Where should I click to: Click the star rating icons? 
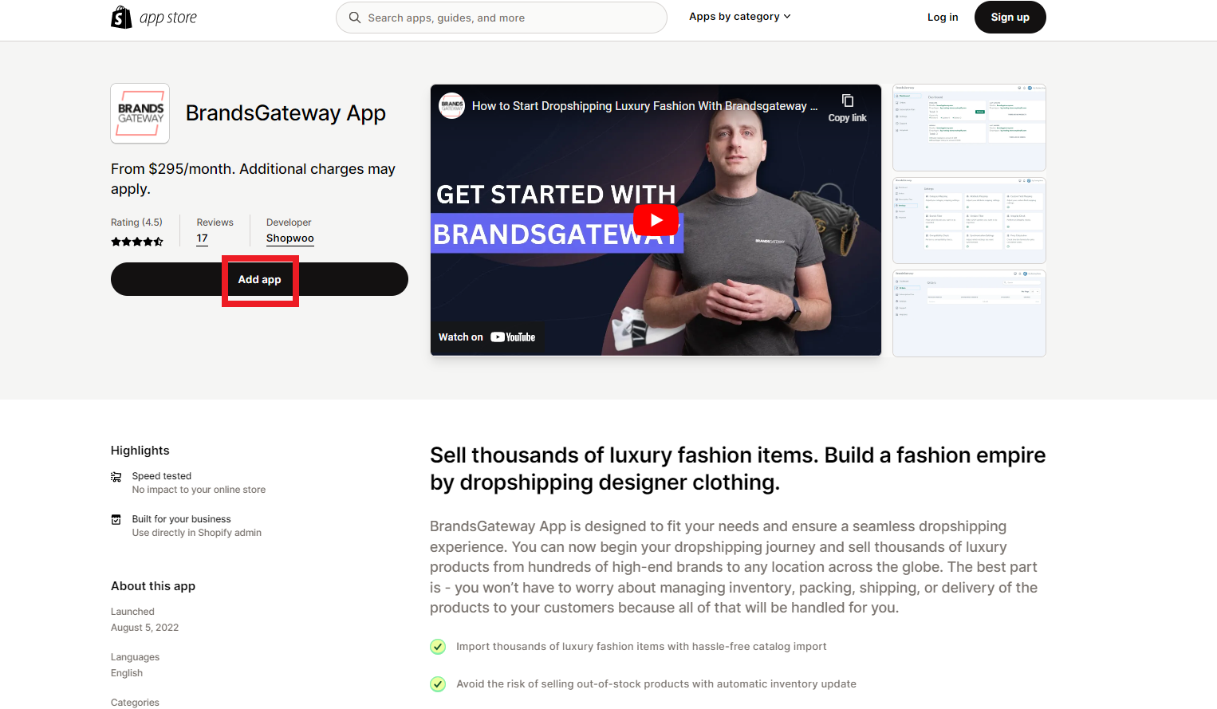click(137, 242)
